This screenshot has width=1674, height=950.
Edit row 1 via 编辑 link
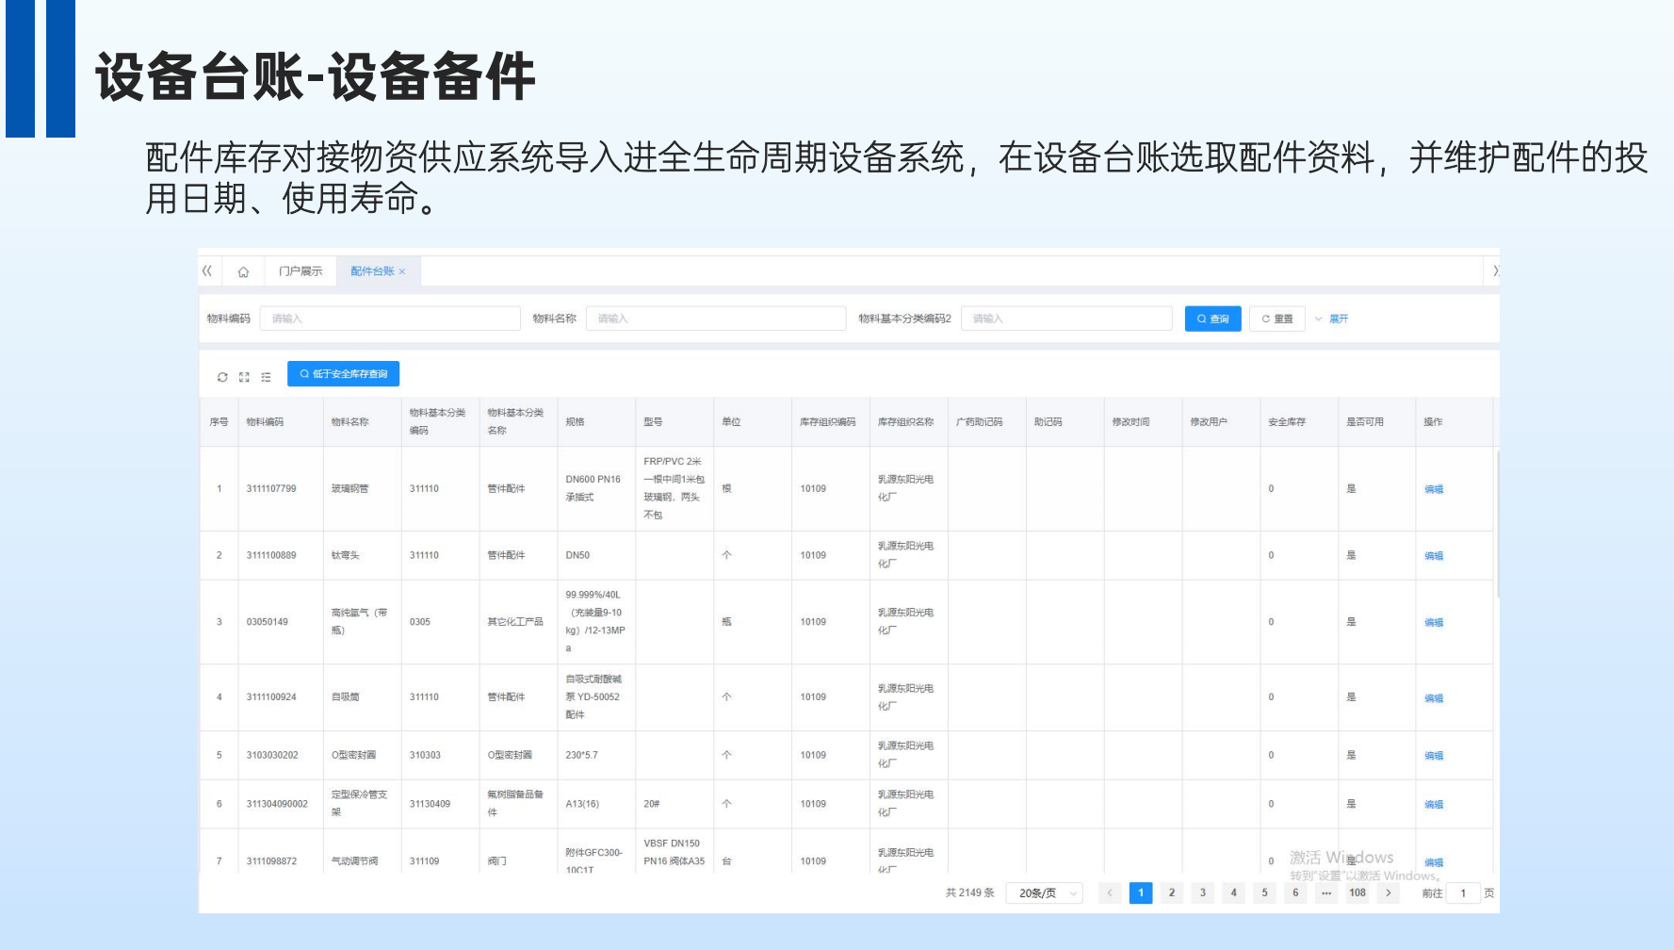tap(1434, 489)
